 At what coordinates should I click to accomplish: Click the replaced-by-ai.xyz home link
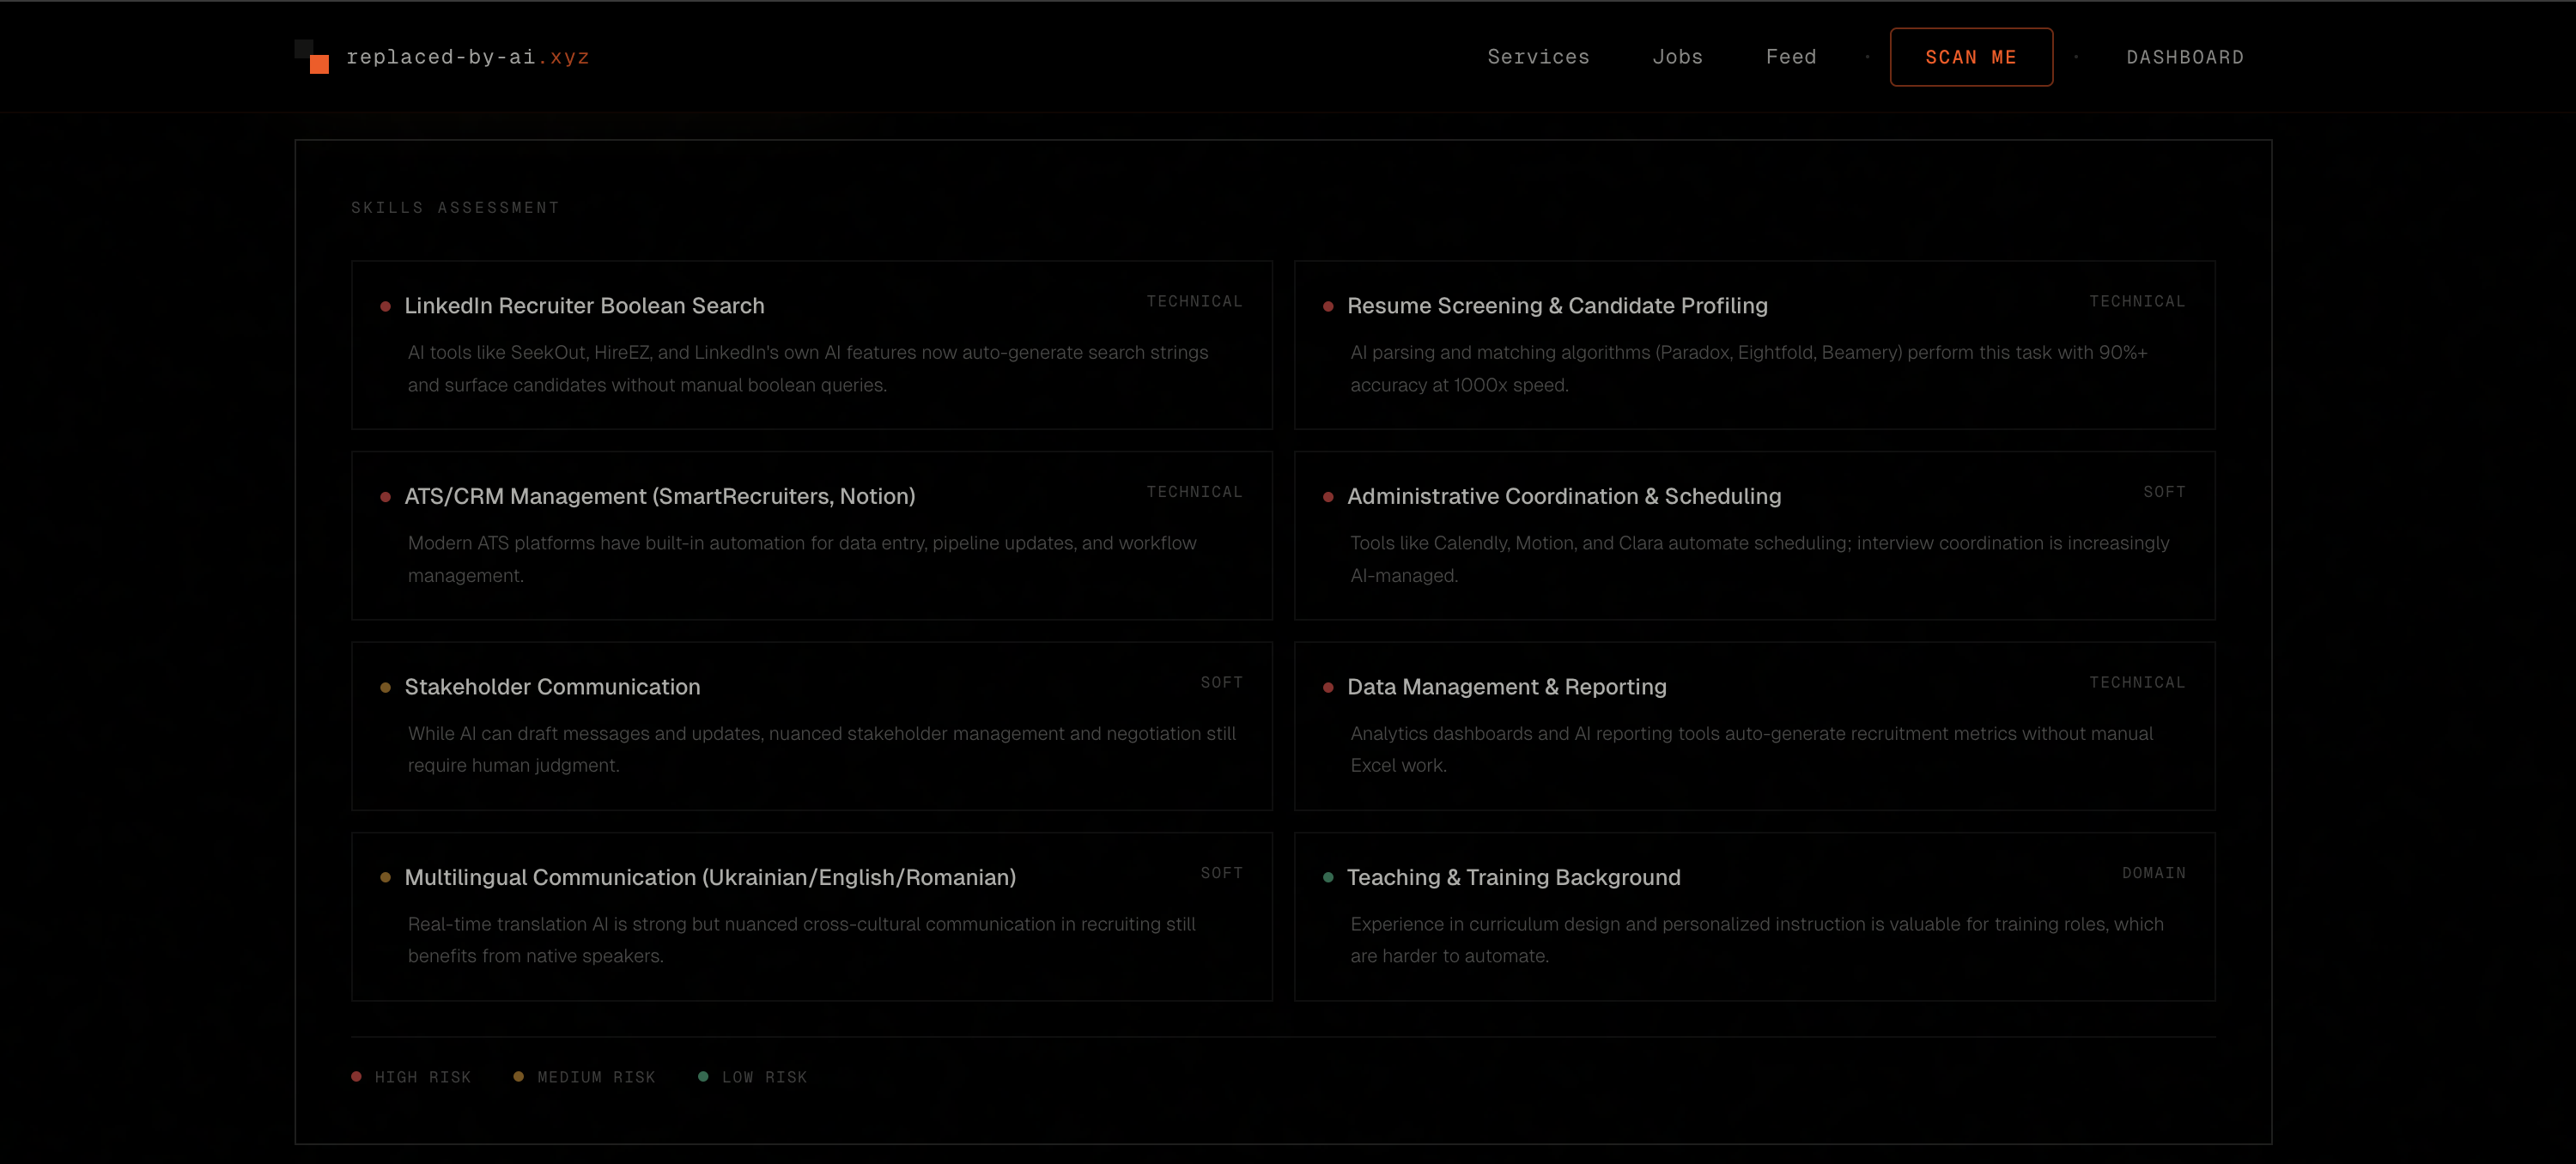[x=468, y=57]
